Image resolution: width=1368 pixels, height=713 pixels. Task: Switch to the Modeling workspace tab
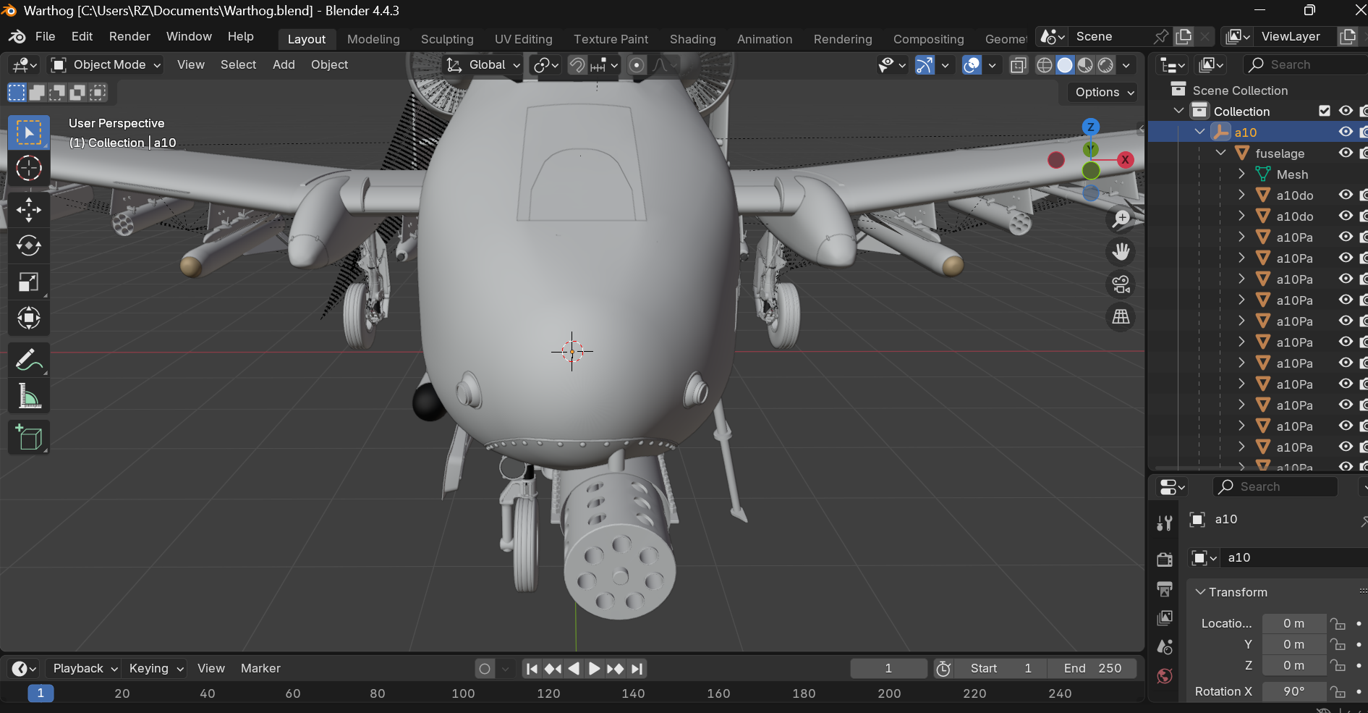(x=373, y=39)
